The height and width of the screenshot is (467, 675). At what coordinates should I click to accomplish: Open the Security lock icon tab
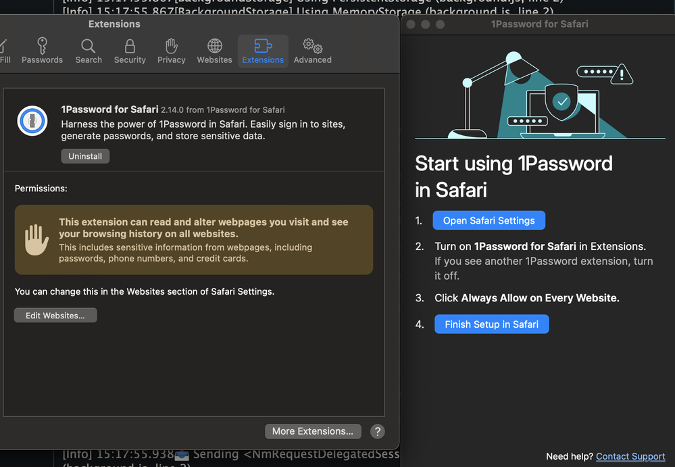[130, 51]
